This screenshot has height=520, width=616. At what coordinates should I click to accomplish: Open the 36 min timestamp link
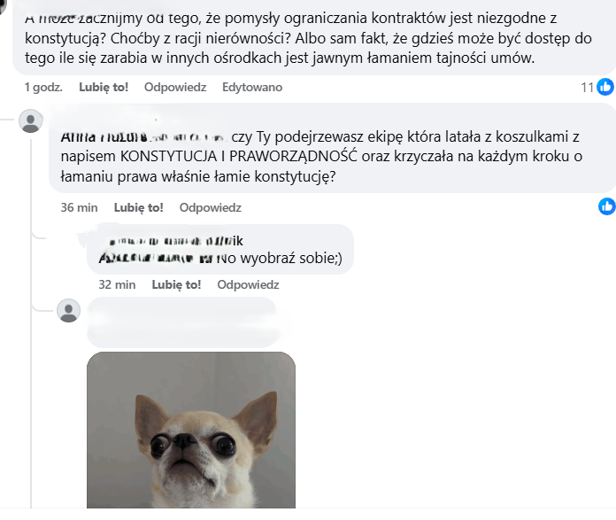tap(79, 207)
